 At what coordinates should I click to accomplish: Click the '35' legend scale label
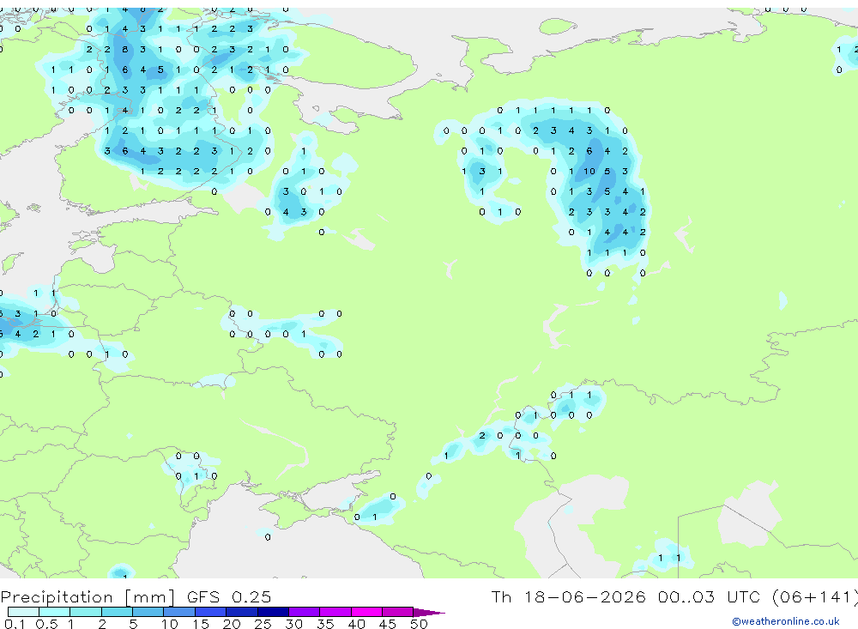(x=325, y=624)
